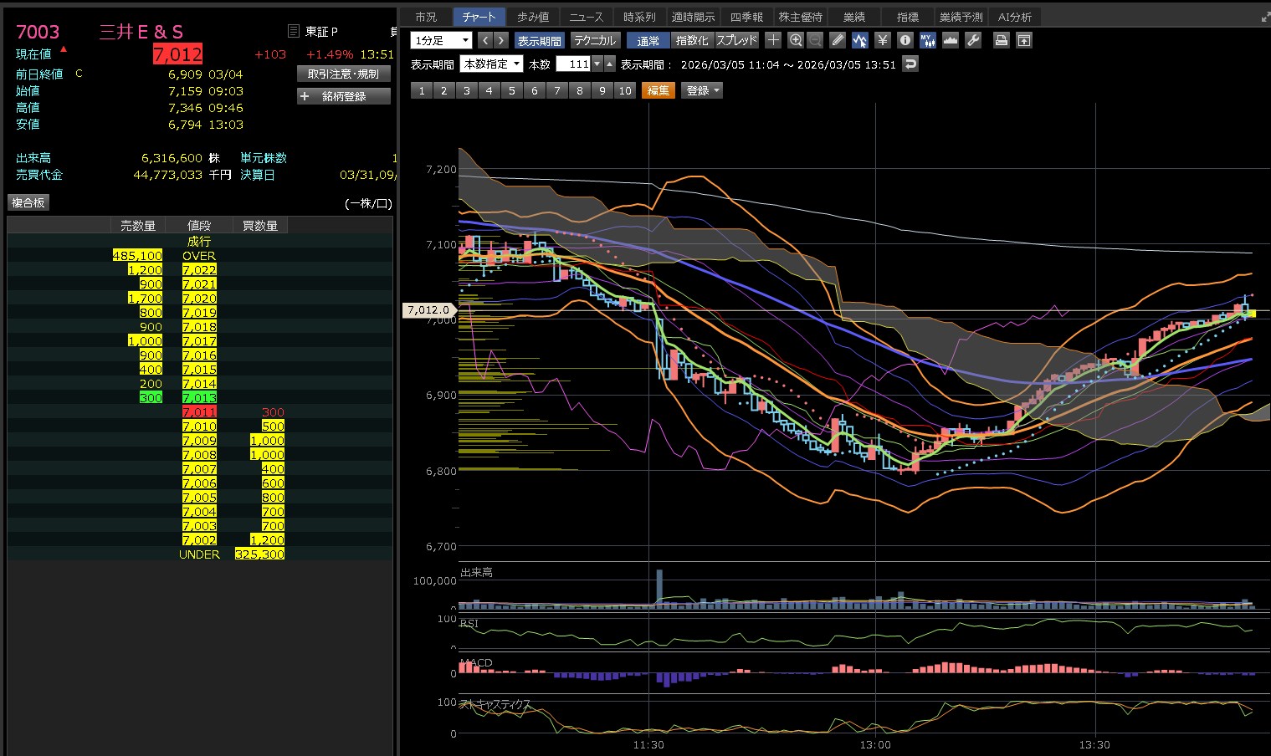
Task: Open the 1分足 timeframe dropdown
Action: point(441,40)
